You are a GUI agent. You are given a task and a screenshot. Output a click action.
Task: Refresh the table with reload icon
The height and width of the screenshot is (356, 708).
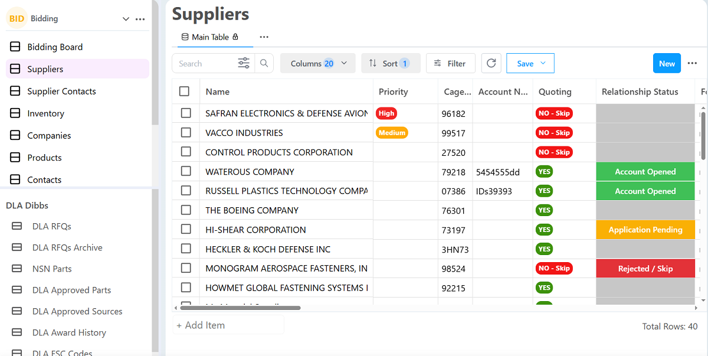(x=491, y=63)
